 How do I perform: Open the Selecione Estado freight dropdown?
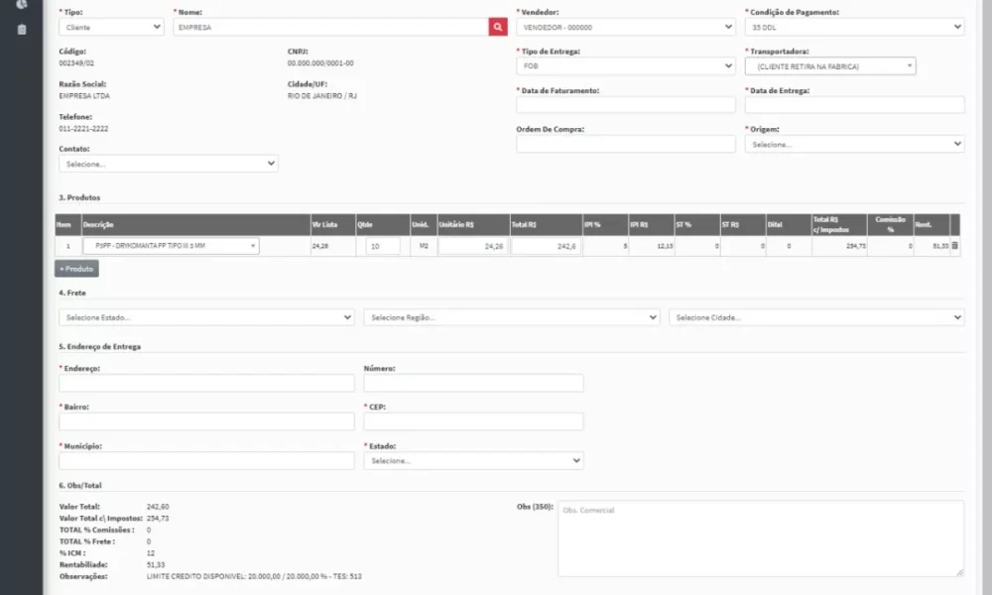tap(206, 317)
